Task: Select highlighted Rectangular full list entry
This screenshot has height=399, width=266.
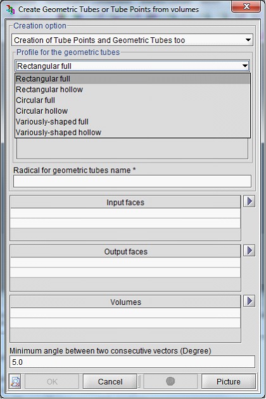Action: pyautogui.click(x=132, y=79)
